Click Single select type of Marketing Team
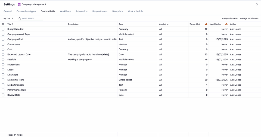The image size is (261, 137). pyautogui.click(x=125, y=80)
